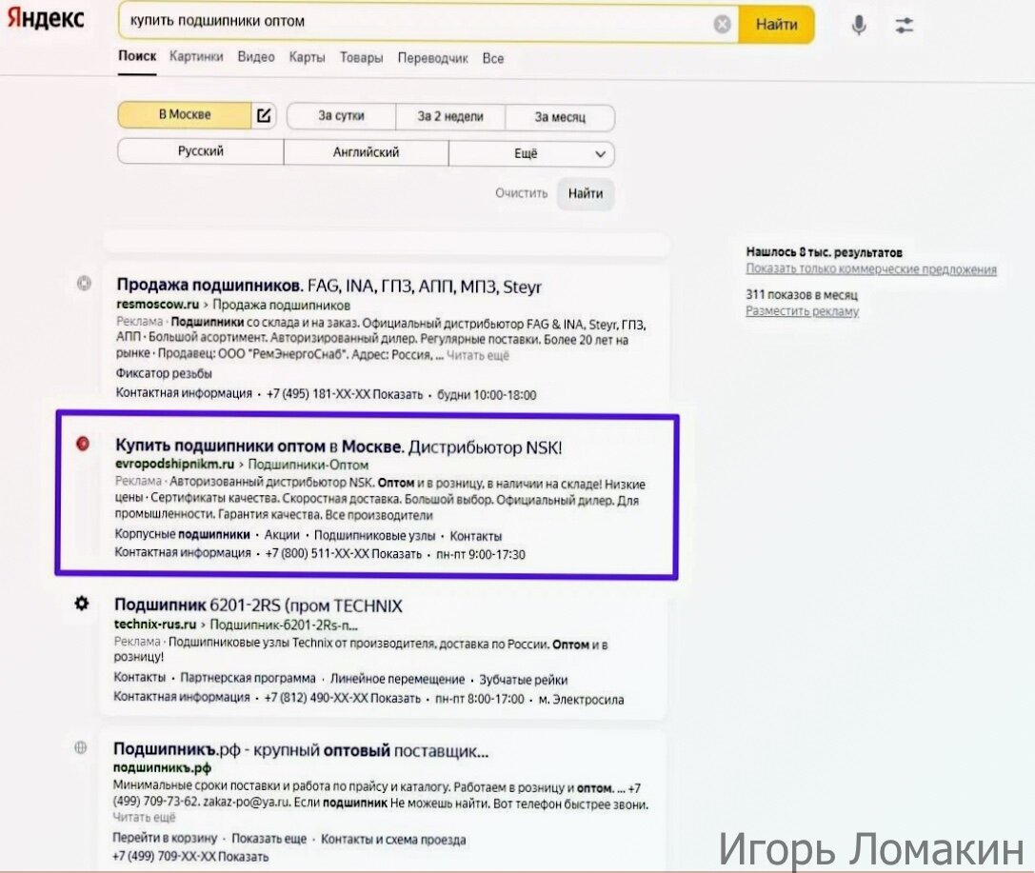The height and width of the screenshot is (873, 1035).
Task: Open the resmoscow.ru site link
Action: point(158,305)
